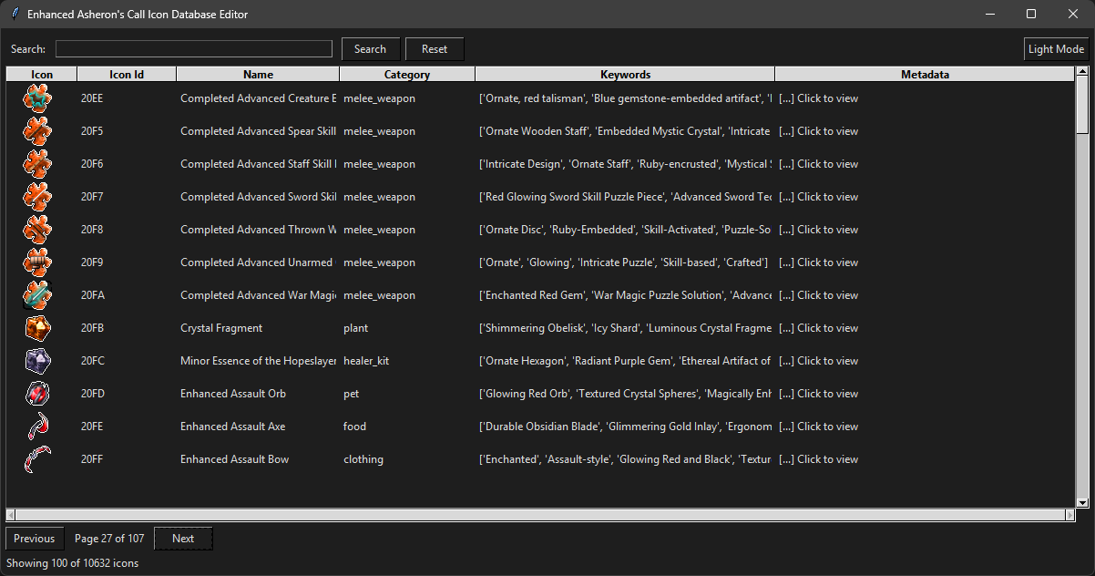Sort by the Keywords column header

pyautogui.click(x=625, y=75)
